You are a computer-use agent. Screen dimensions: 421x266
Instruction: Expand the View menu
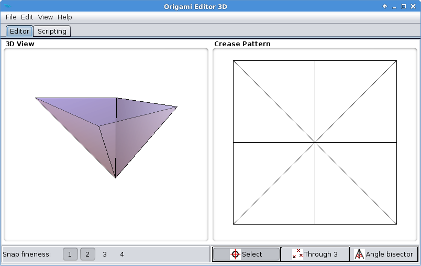coord(45,17)
